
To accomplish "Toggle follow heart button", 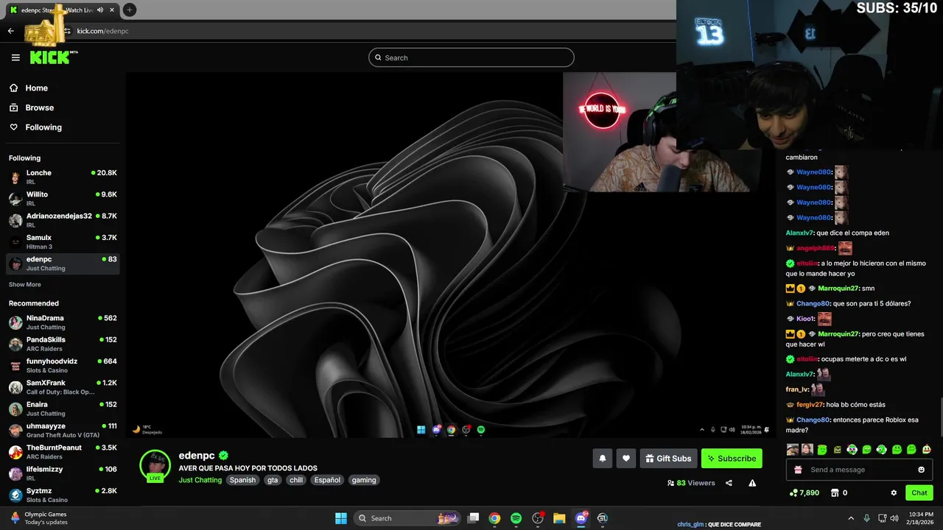I will pos(626,459).
